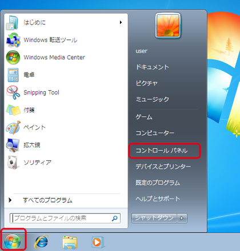This screenshot has width=240, height=251.
Task: Launch Windows Media Player from taskbar
Action: click(98, 242)
